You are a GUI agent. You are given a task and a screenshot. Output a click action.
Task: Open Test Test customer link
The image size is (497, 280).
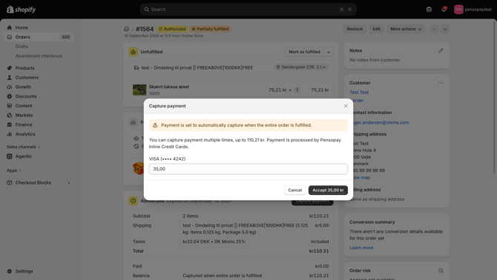click(359, 93)
